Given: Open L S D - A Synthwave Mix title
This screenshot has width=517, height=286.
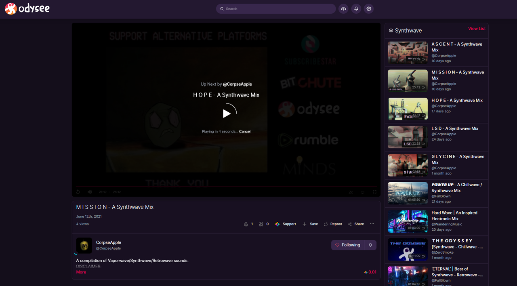Looking at the screenshot, I should (455, 128).
